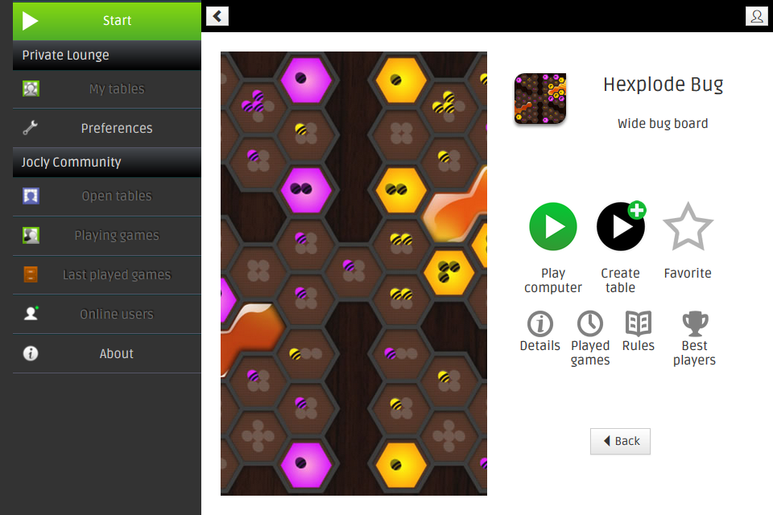Open Preferences from the sidebar
This screenshot has width=773, height=515.
click(107, 128)
